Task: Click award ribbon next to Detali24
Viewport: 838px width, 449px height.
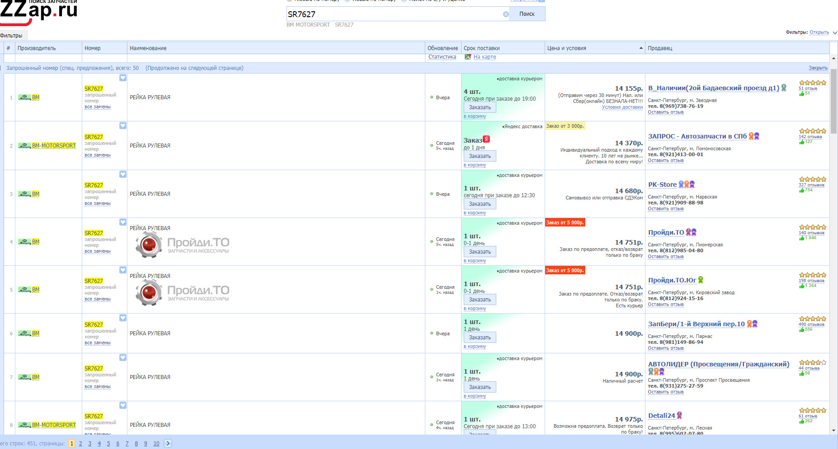Action: pos(679,415)
